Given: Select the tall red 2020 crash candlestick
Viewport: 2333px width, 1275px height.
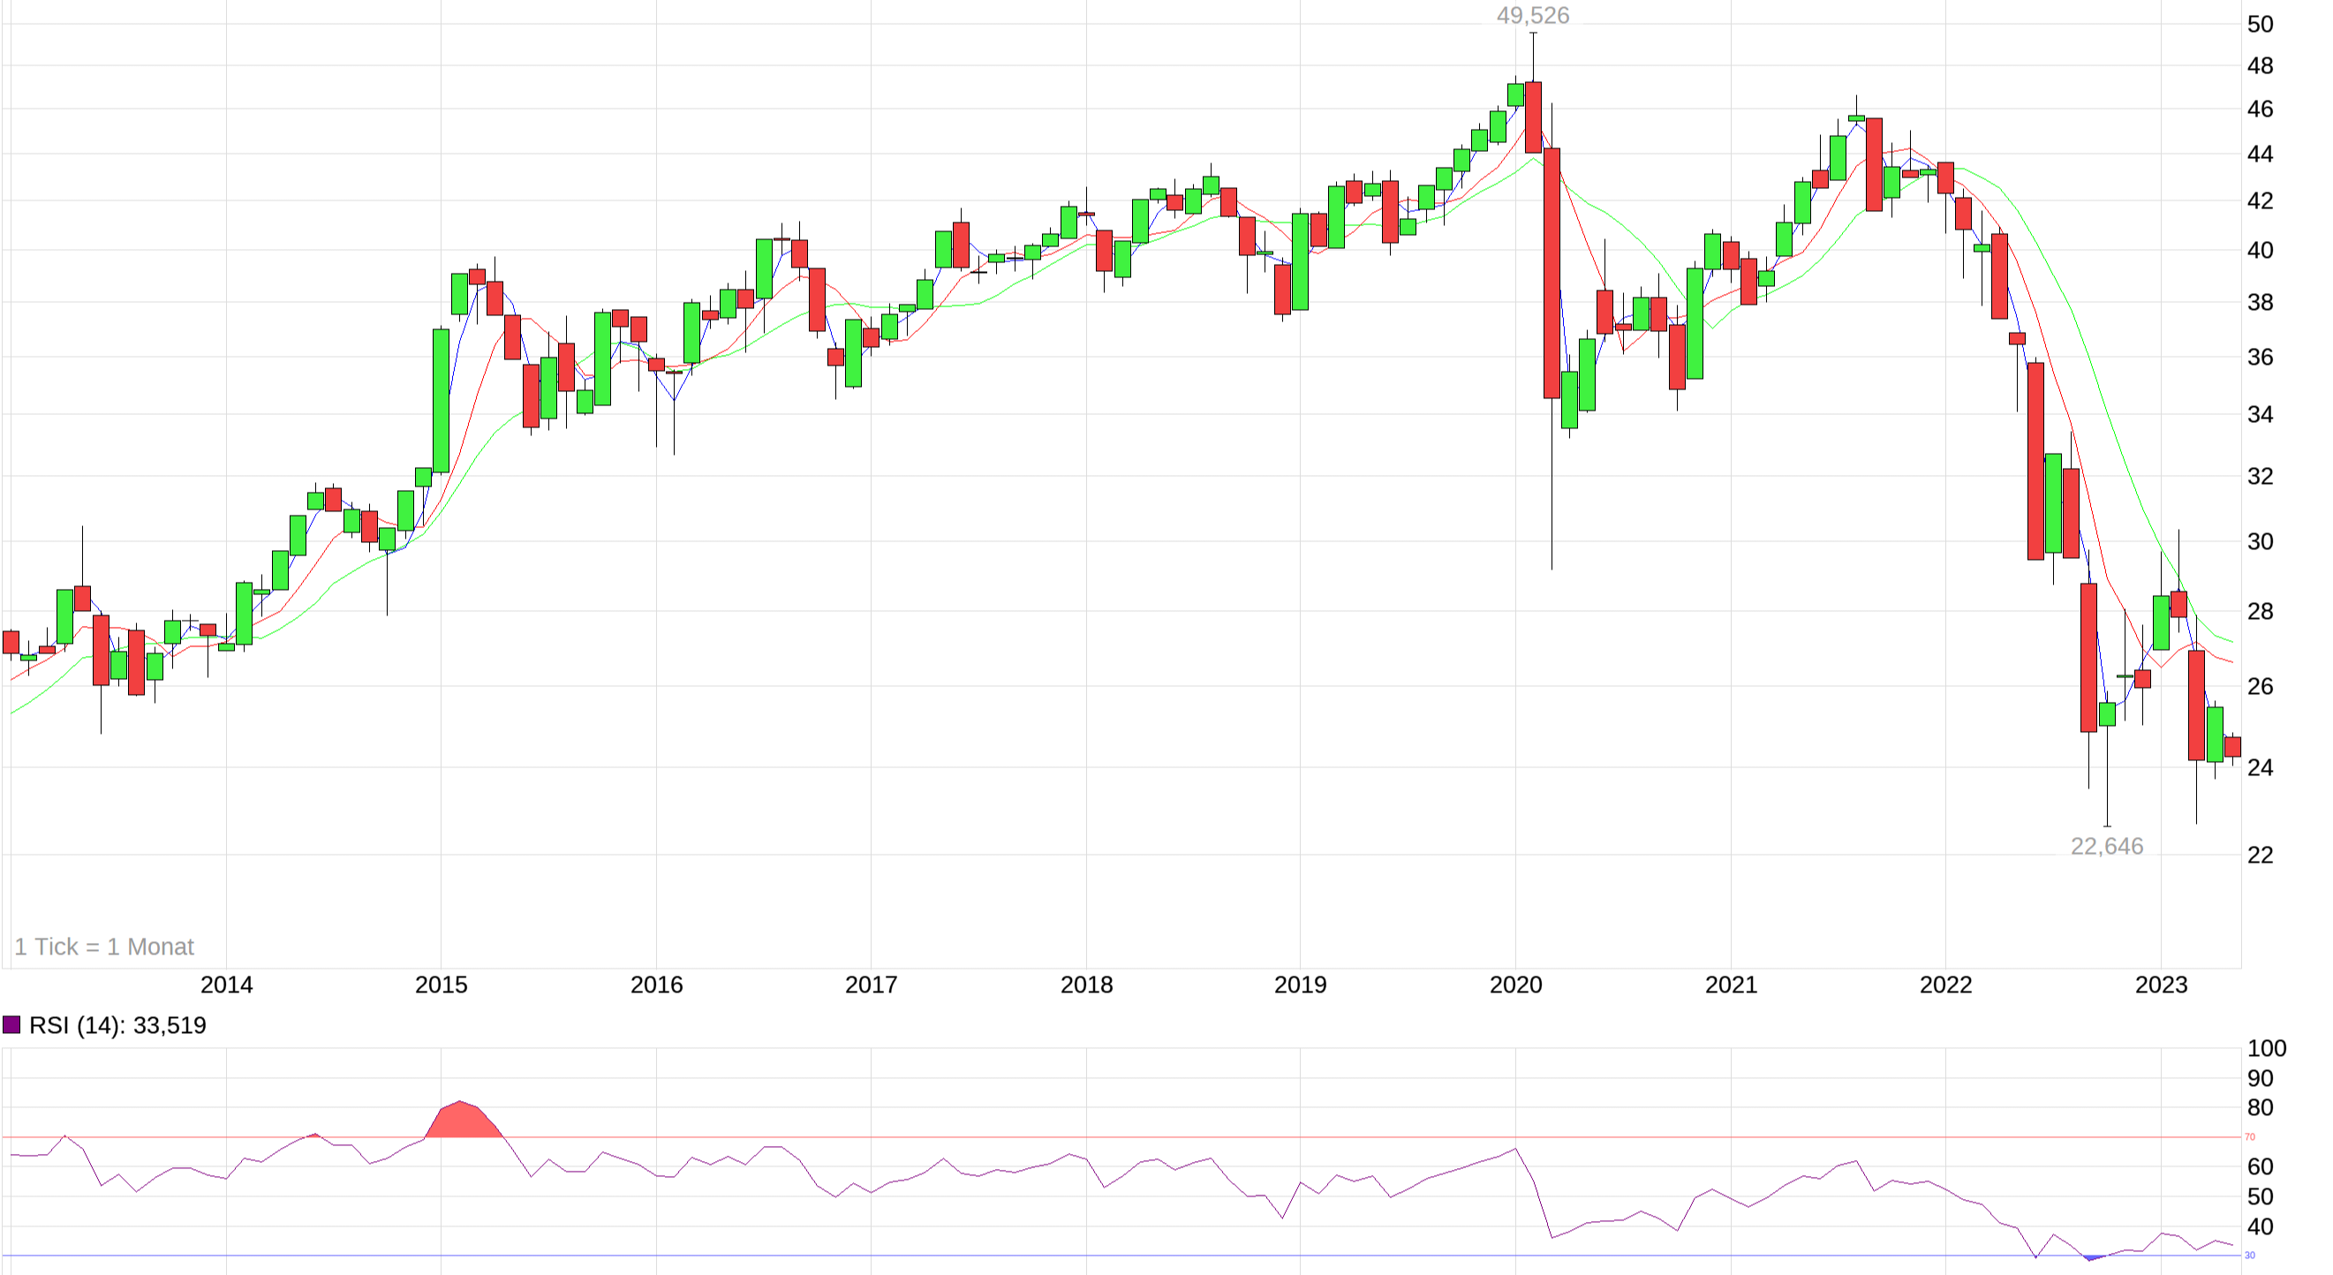Looking at the screenshot, I should tap(1552, 262).
